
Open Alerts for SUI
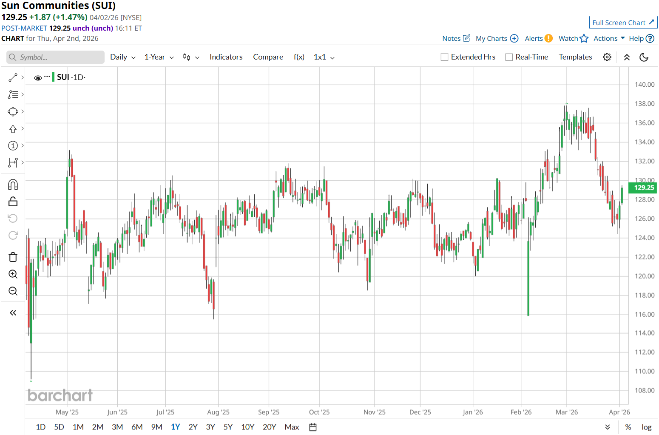pos(539,38)
